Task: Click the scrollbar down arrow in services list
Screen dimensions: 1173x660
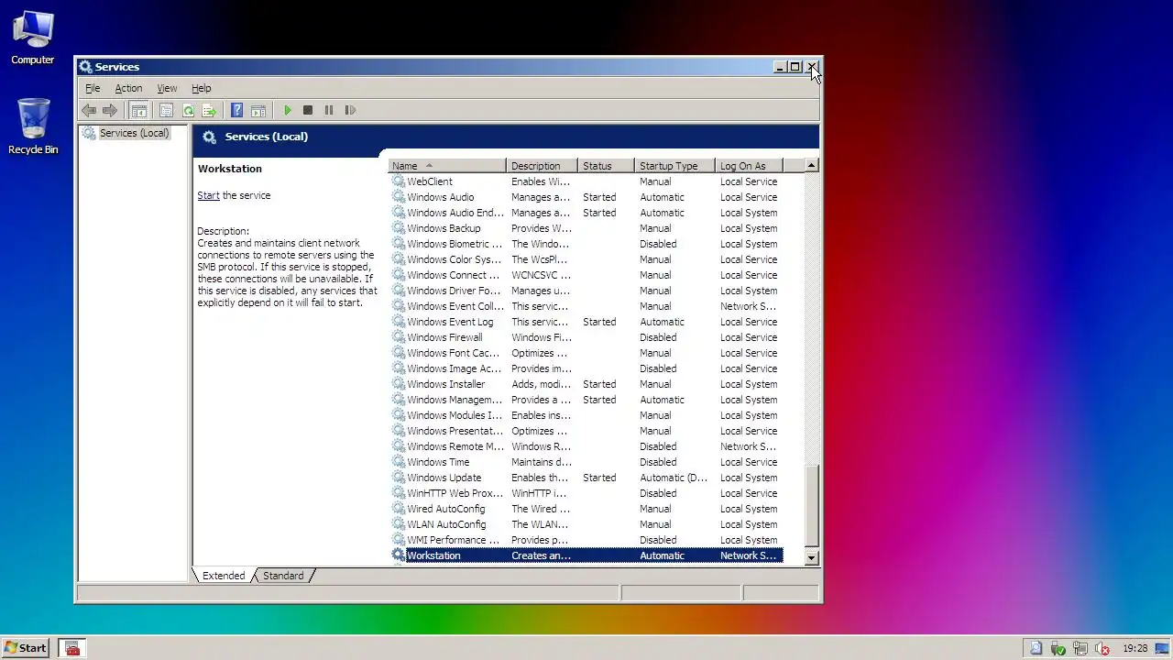Action: click(811, 557)
